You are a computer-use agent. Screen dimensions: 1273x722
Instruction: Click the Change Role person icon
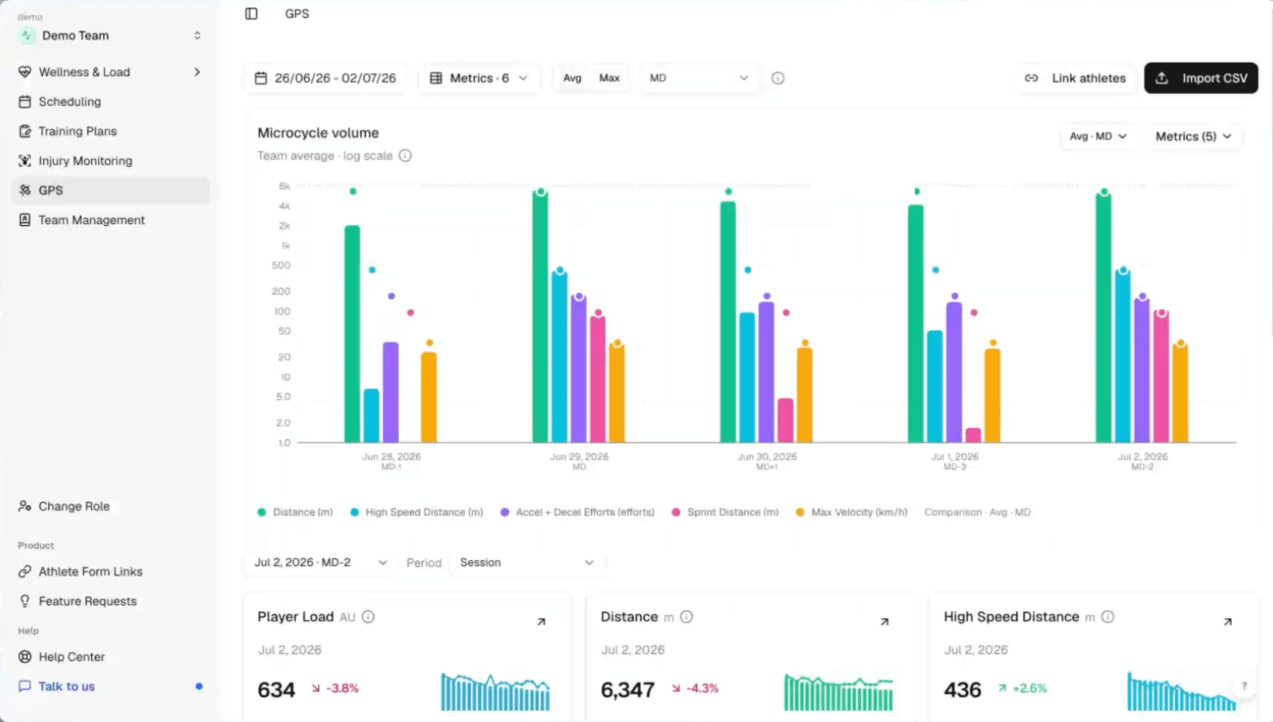pos(25,506)
